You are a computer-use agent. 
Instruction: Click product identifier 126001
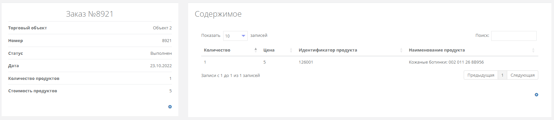pos(306,62)
